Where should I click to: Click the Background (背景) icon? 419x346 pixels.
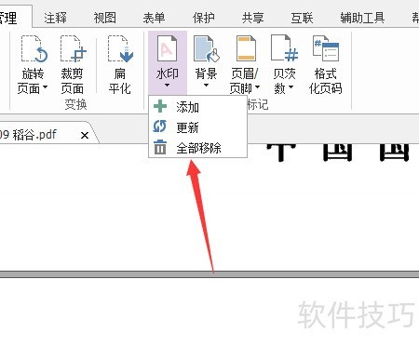(206, 48)
